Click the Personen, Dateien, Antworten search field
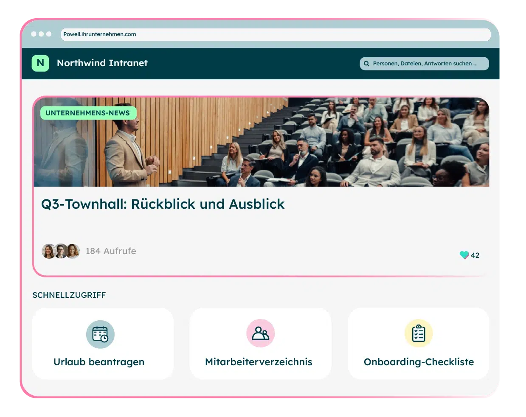The height and width of the screenshot is (417, 526). [425, 64]
